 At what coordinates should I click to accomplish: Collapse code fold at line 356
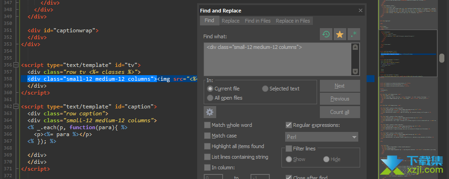coord(16,65)
